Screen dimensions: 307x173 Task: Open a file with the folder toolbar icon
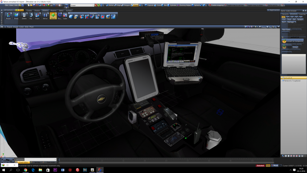point(31,5)
